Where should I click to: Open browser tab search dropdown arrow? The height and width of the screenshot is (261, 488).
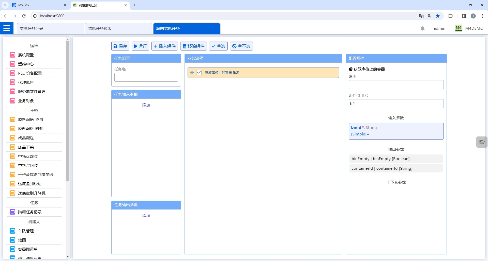pyautogui.click(x=5, y=5)
